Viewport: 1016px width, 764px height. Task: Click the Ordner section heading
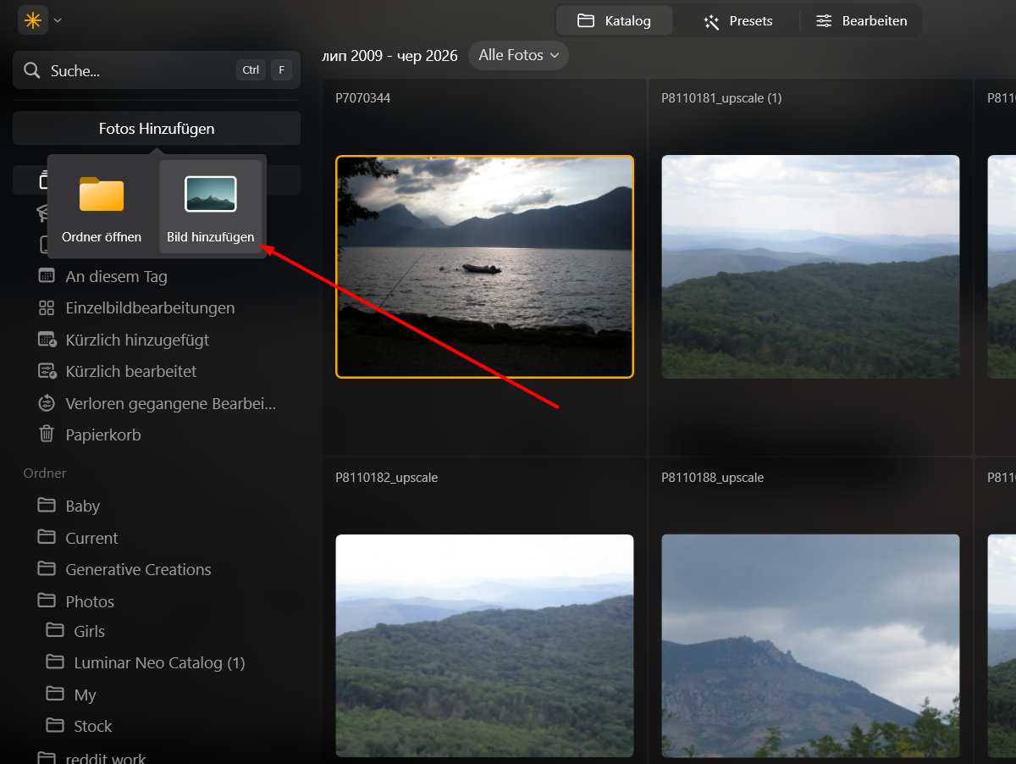[x=45, y=473]
